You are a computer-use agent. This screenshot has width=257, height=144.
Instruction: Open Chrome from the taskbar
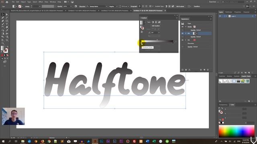tap(49, 141)
